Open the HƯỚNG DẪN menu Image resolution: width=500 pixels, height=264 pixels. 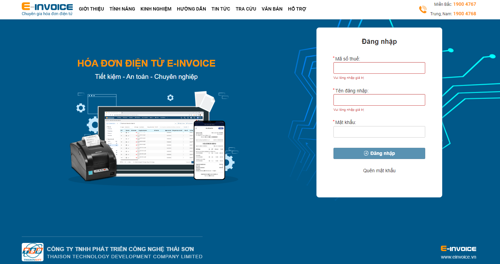tap(191, 9)
